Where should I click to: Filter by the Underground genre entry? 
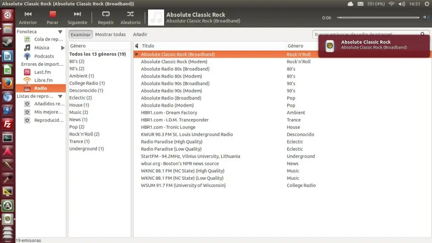[86, 149]
